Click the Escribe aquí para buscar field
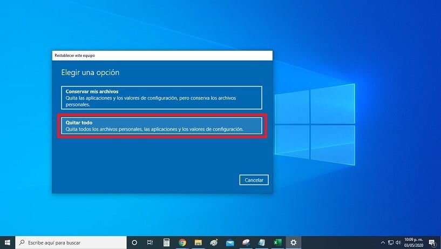Screen dimensions: 441x249 (71, 243)
